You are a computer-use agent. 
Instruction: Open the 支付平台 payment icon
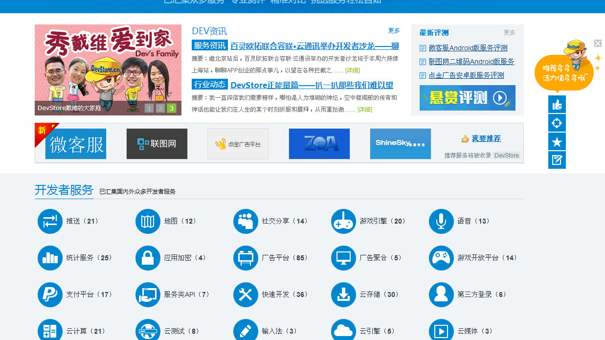50,295
